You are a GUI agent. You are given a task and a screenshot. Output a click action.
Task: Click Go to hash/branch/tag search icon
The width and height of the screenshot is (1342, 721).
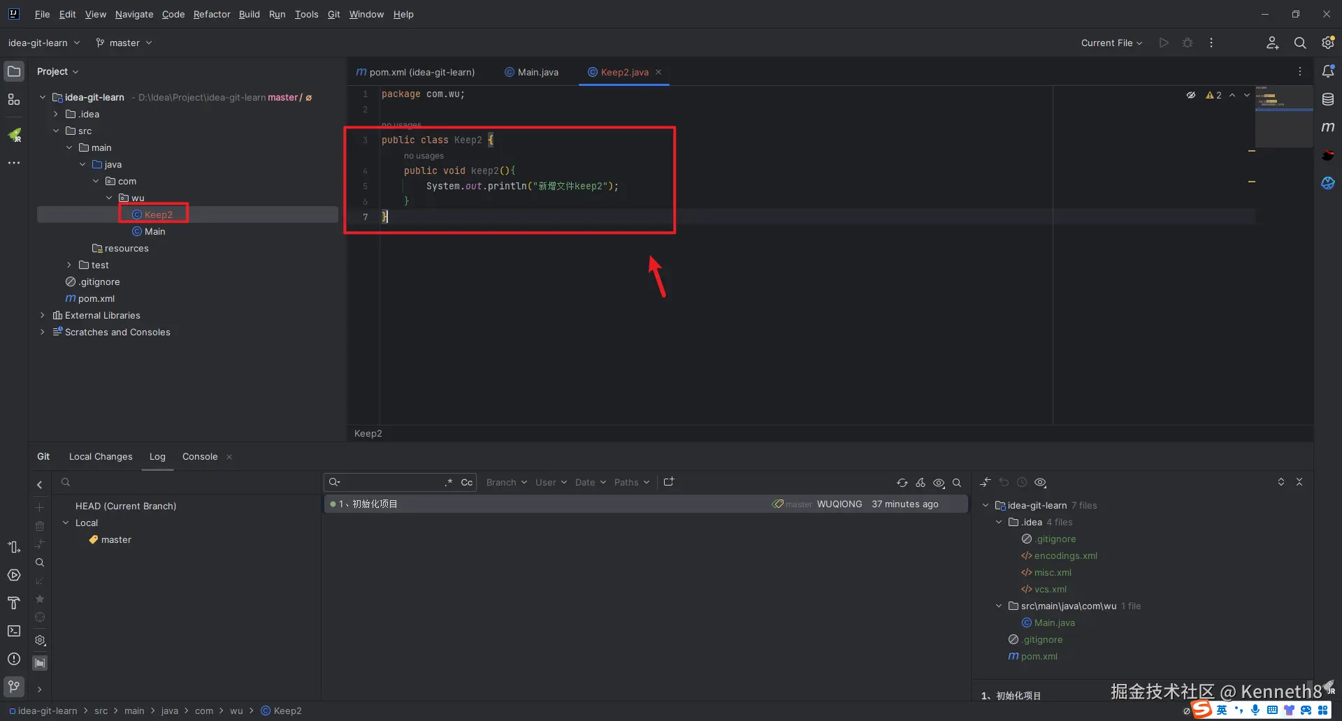coord(957,483)
